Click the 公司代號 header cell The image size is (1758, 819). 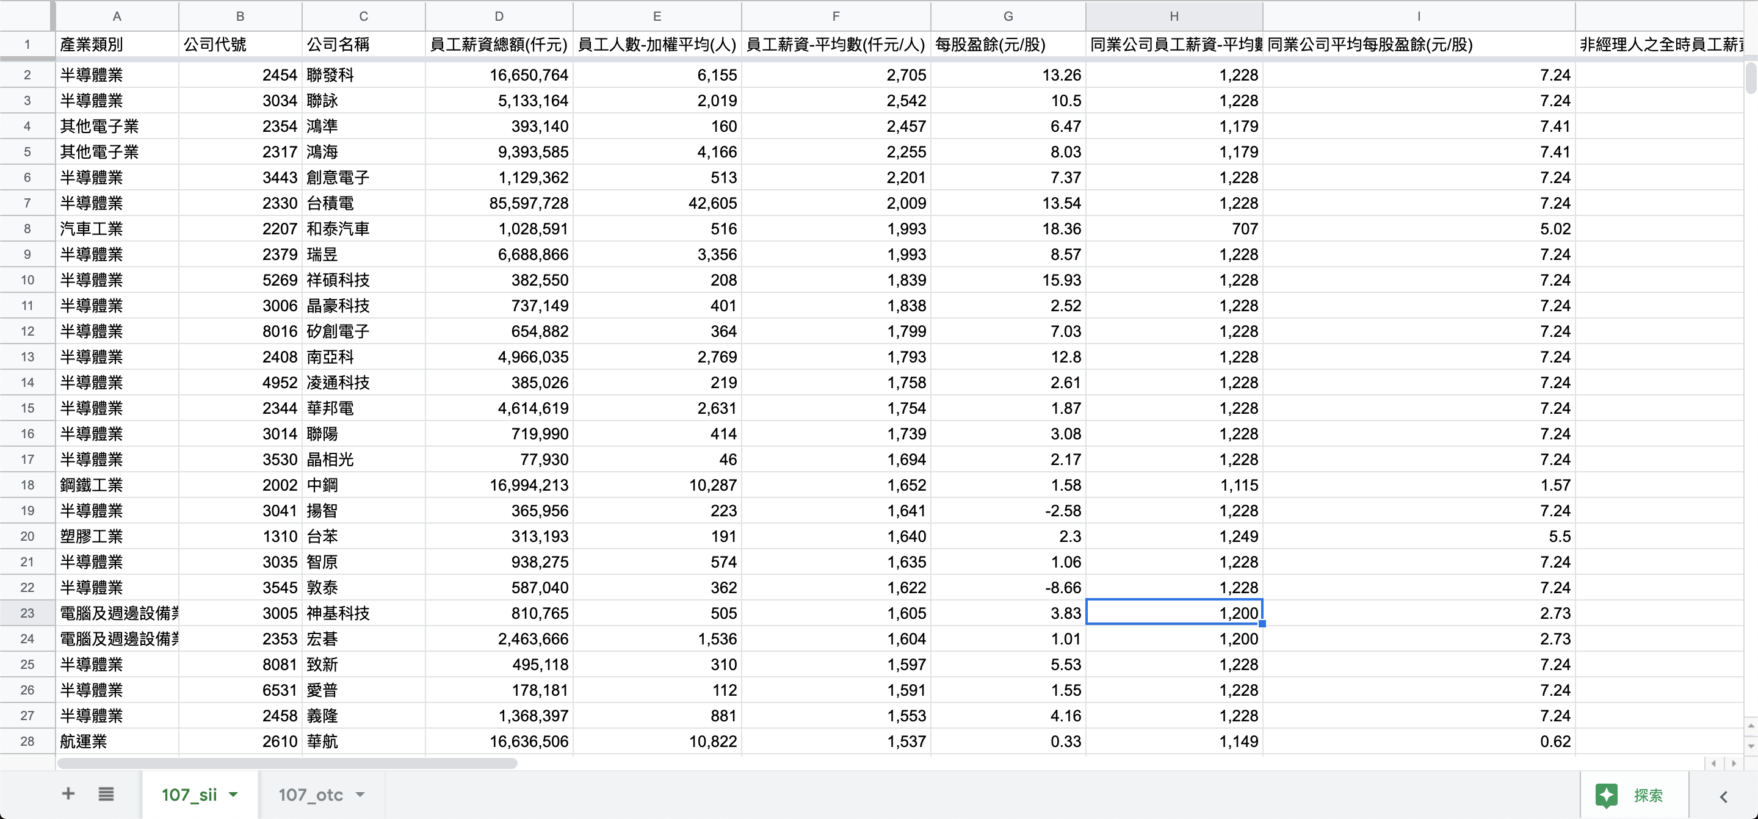click(241, 45)
